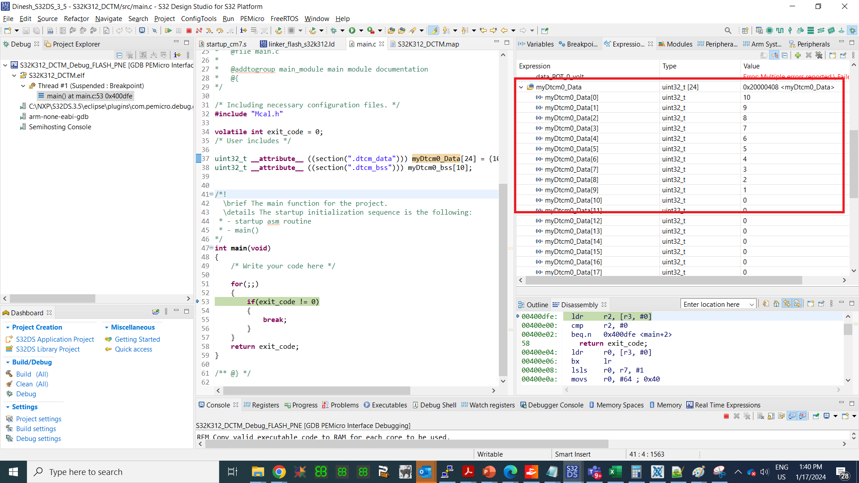This screenshot has width=859, height=483.
Task: Pin the Console view
Action: [x=815, y=416]
